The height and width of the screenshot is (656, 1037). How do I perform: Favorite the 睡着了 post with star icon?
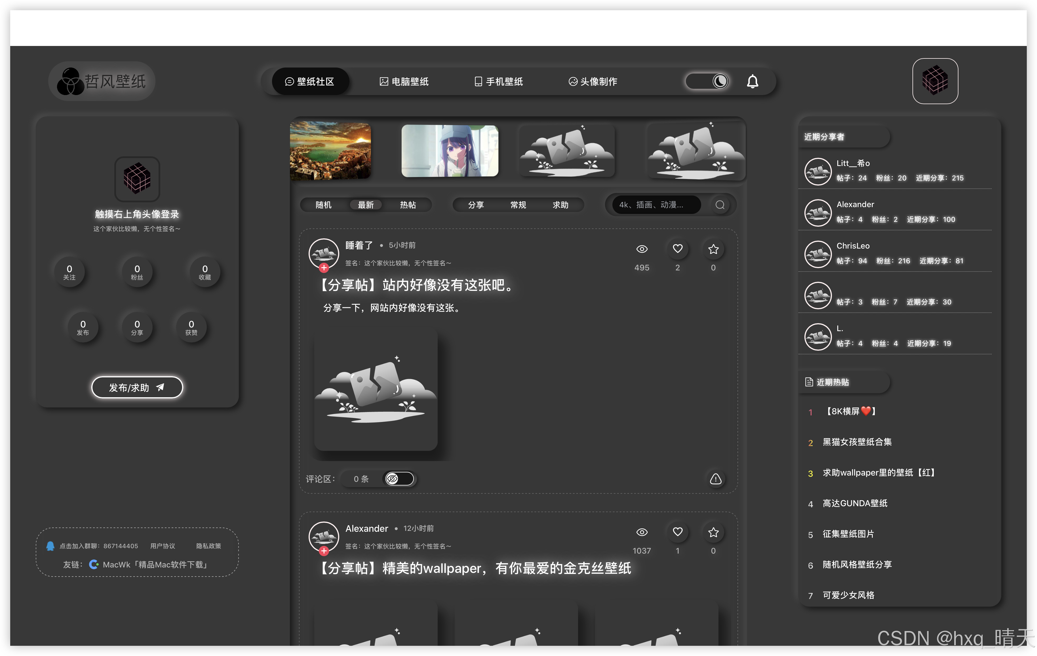[x=713, y=249]
